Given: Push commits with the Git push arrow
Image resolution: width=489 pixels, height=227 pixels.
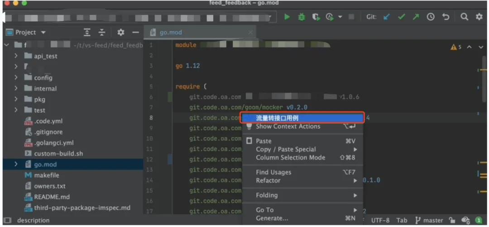Looking at the screenshot, I should (416, 17).
